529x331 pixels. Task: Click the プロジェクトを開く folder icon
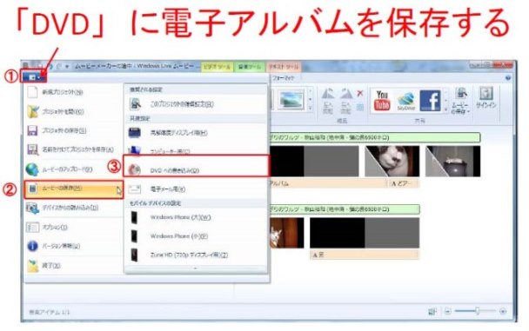click(33, 112)
